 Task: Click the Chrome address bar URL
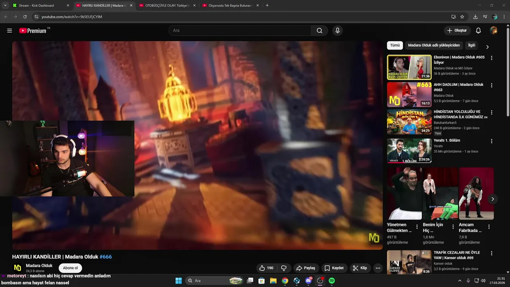coord(72,17)
